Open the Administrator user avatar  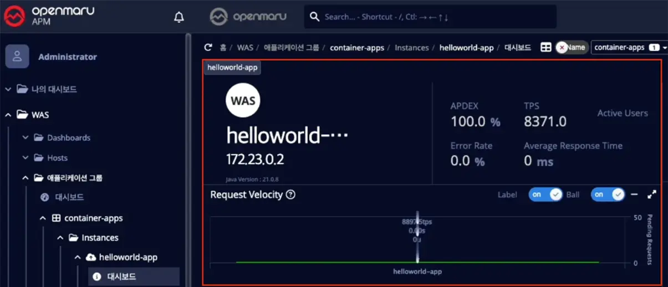17,57
